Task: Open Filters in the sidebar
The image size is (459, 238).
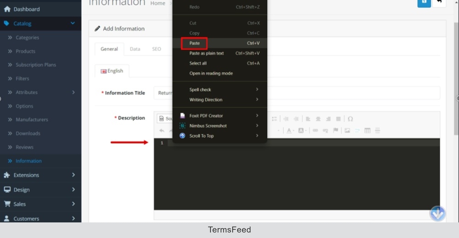Action: (22, 79)
